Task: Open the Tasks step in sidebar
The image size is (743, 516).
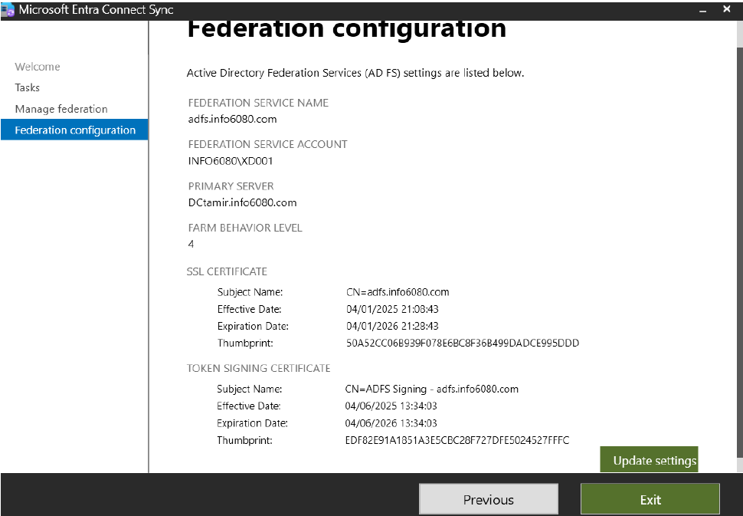Action: click(27, 87)
